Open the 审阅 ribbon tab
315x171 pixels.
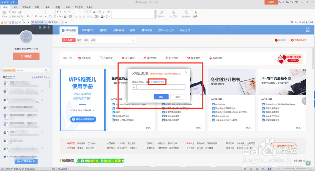pos(48,7)
